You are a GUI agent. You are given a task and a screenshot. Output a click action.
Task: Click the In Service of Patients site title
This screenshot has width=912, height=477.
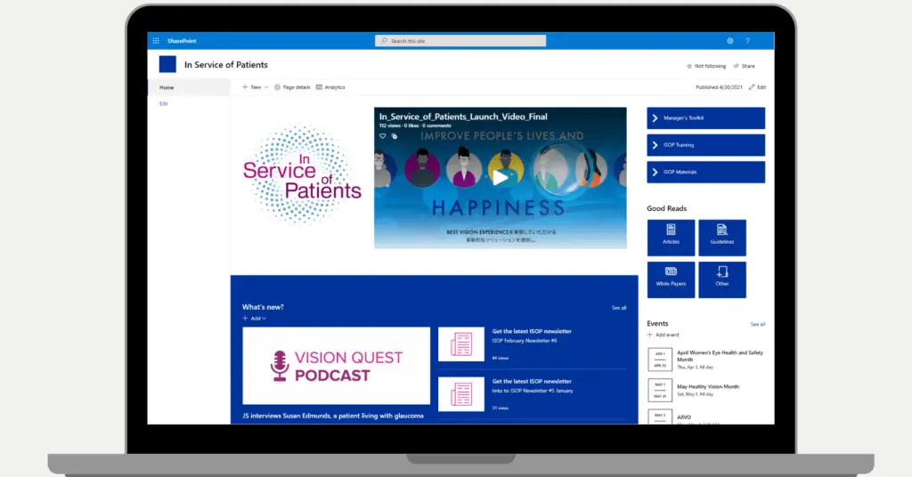coord(225,64)
